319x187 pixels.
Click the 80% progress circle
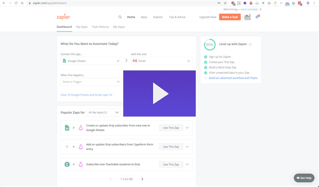coord(210,45)
